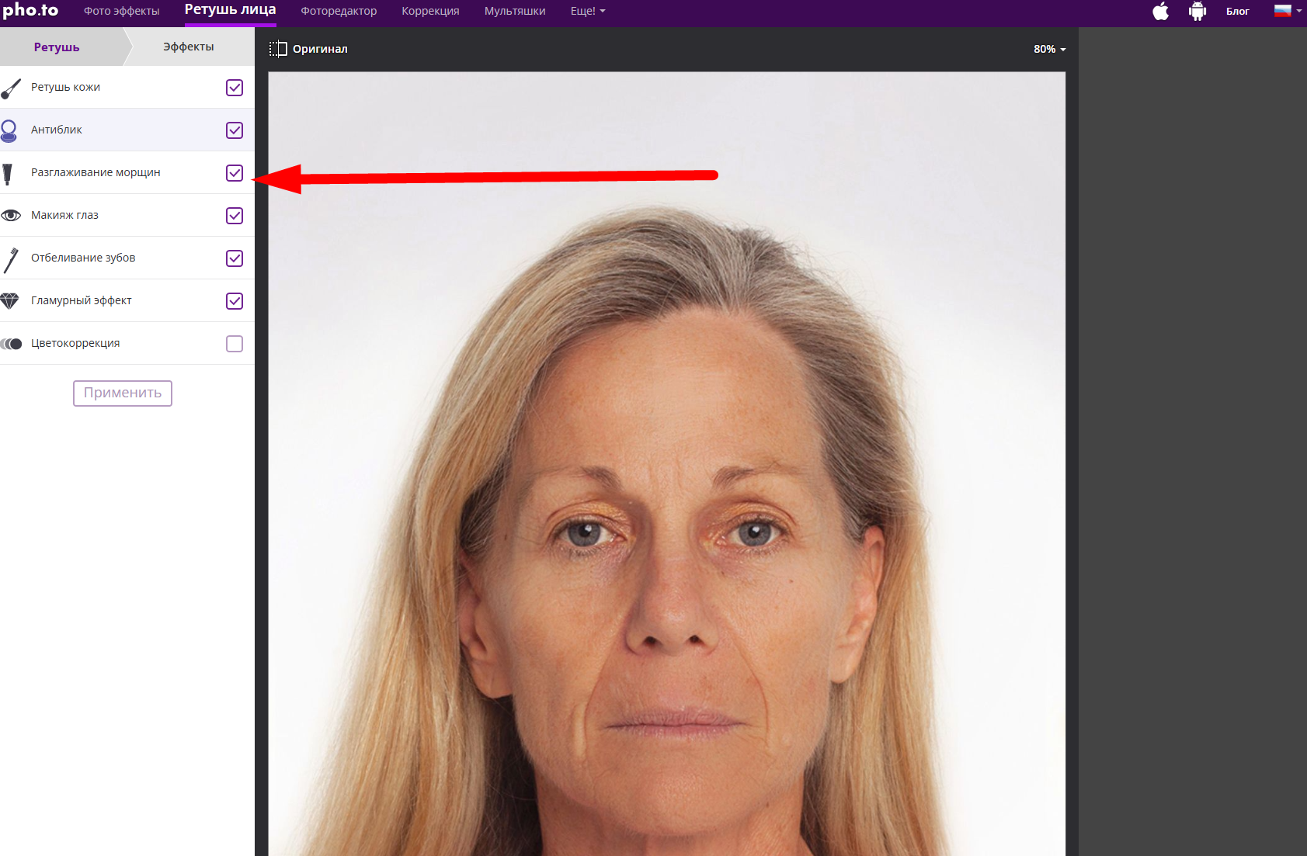Click the Антиблик powder compact icon
The height and width of the screenshot is (856, 1307).
(x=9, y=130)
